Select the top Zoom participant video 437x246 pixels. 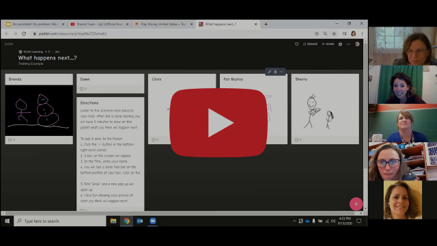pos(403,46)
